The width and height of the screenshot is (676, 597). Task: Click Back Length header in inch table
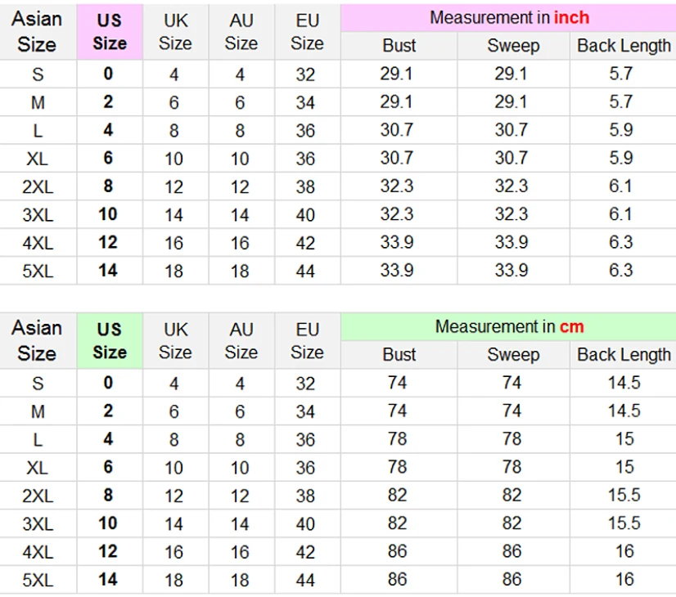point(624,46)
